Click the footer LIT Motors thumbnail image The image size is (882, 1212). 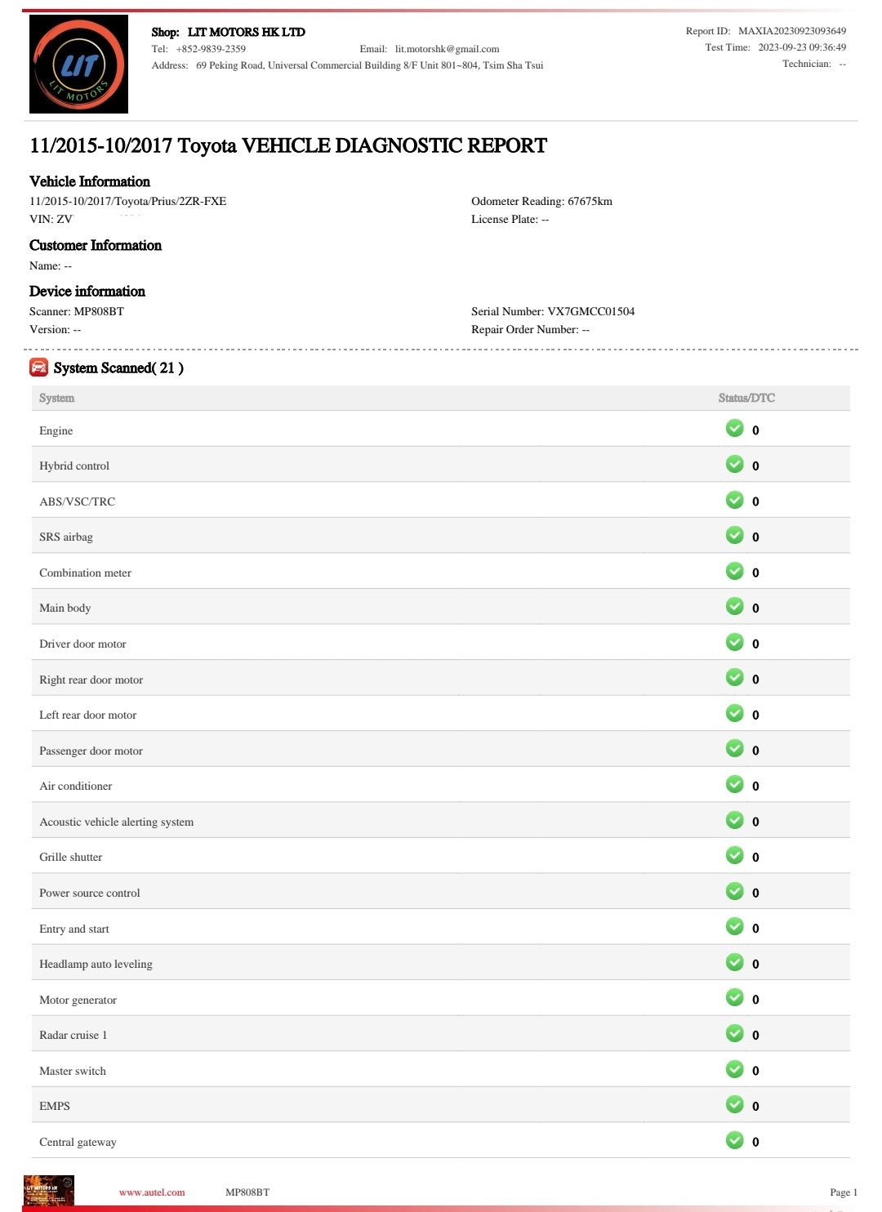[49, 1191]
